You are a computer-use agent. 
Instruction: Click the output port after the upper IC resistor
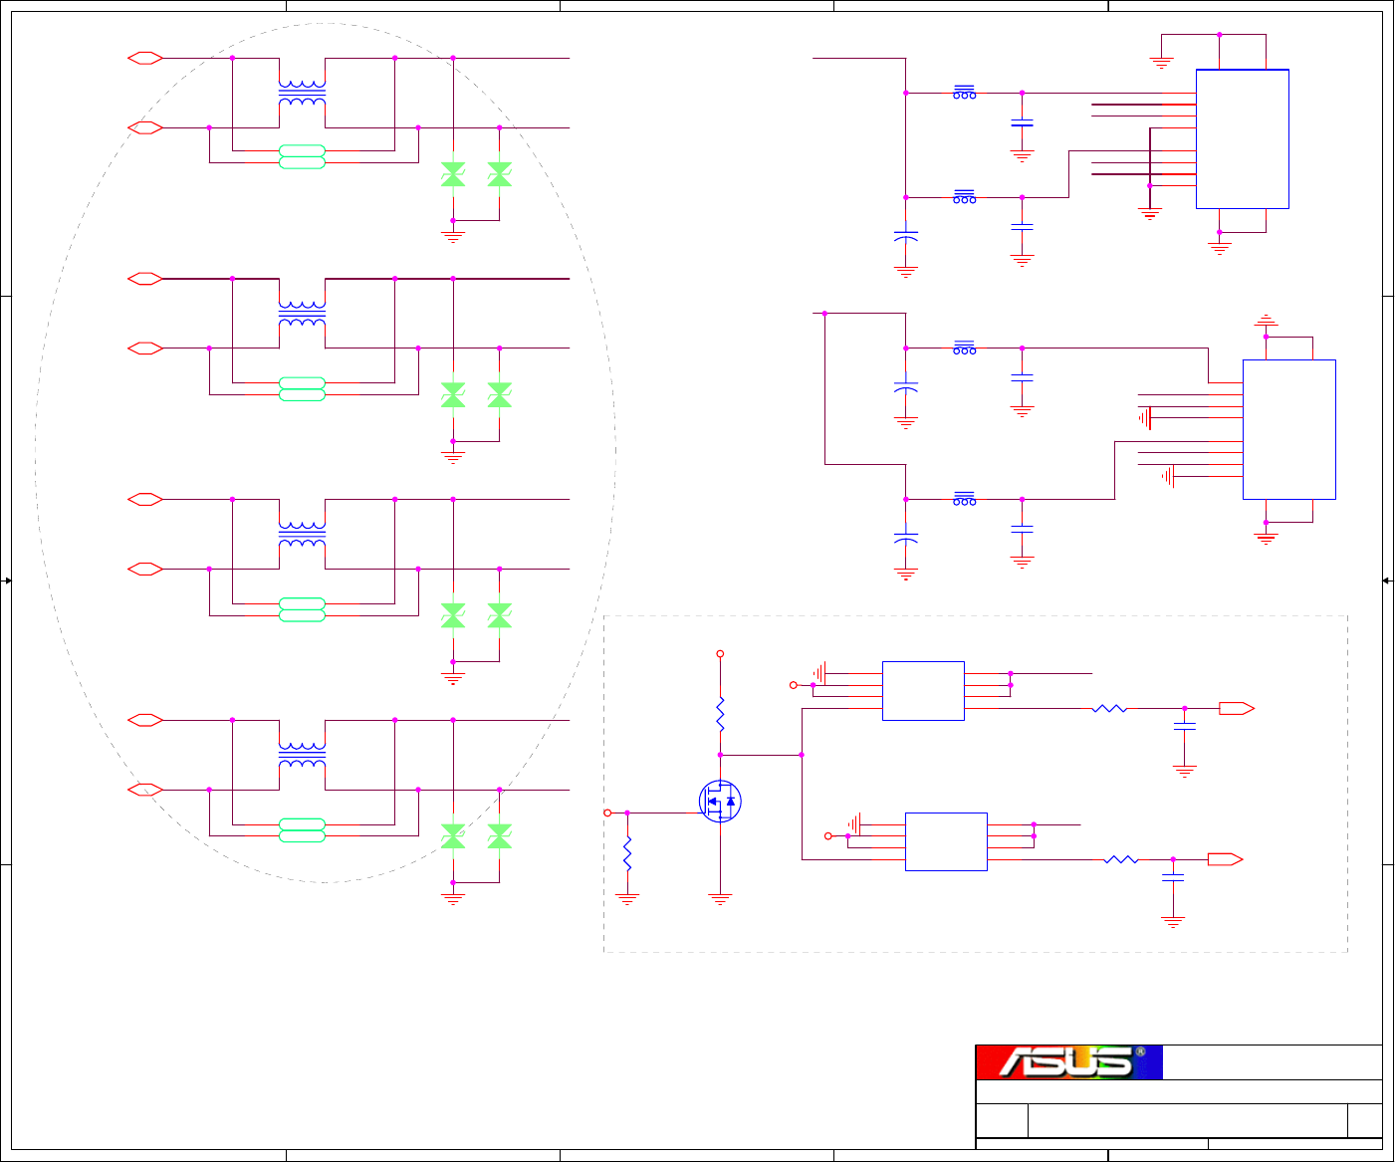click(1237, 708)
